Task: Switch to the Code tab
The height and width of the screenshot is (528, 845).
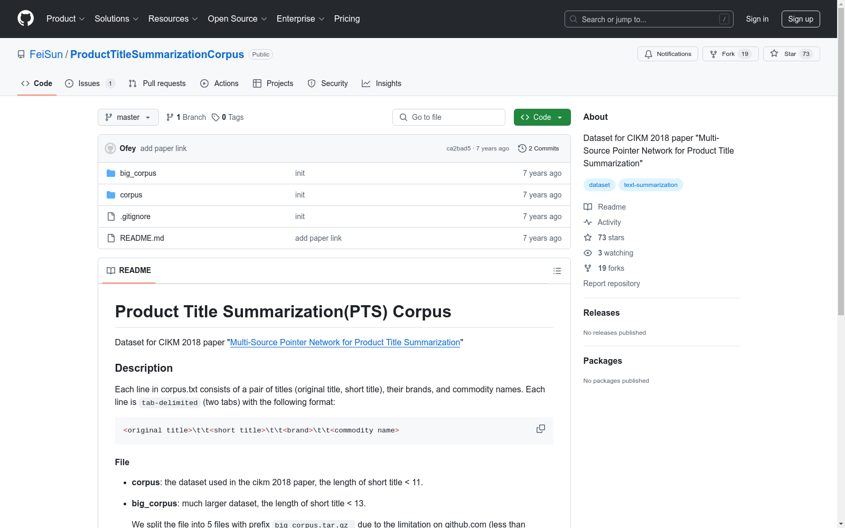Action: pyautogui.click(x=37, y=83)
